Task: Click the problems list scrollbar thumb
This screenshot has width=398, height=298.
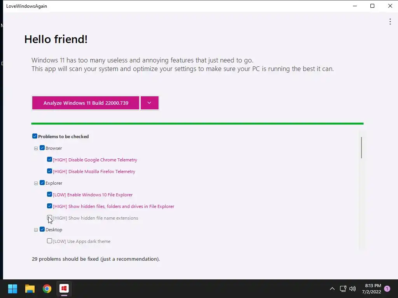Action: (x=361, y=148)
